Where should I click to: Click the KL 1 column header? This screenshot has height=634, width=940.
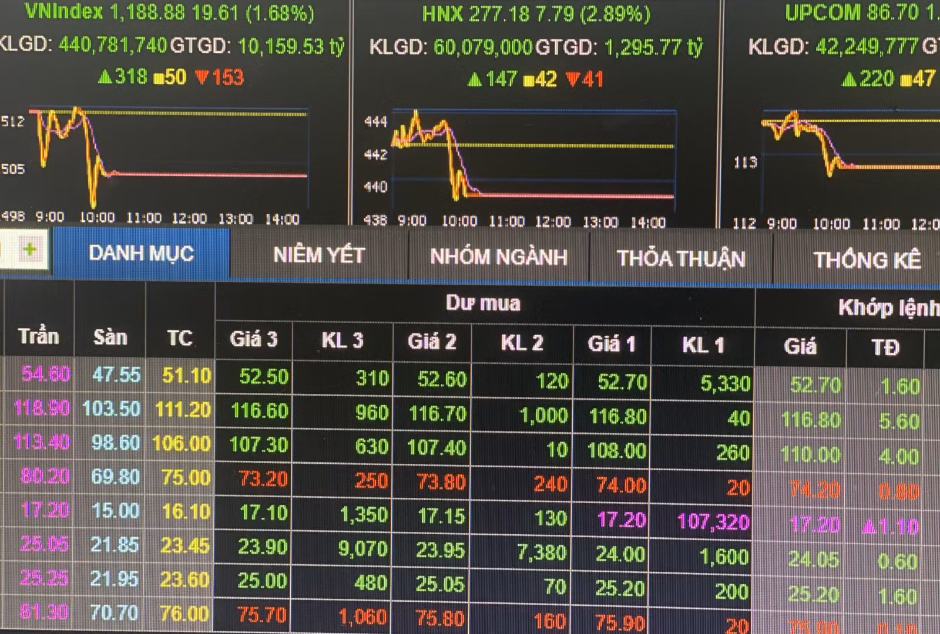click(x=703, y=345)
